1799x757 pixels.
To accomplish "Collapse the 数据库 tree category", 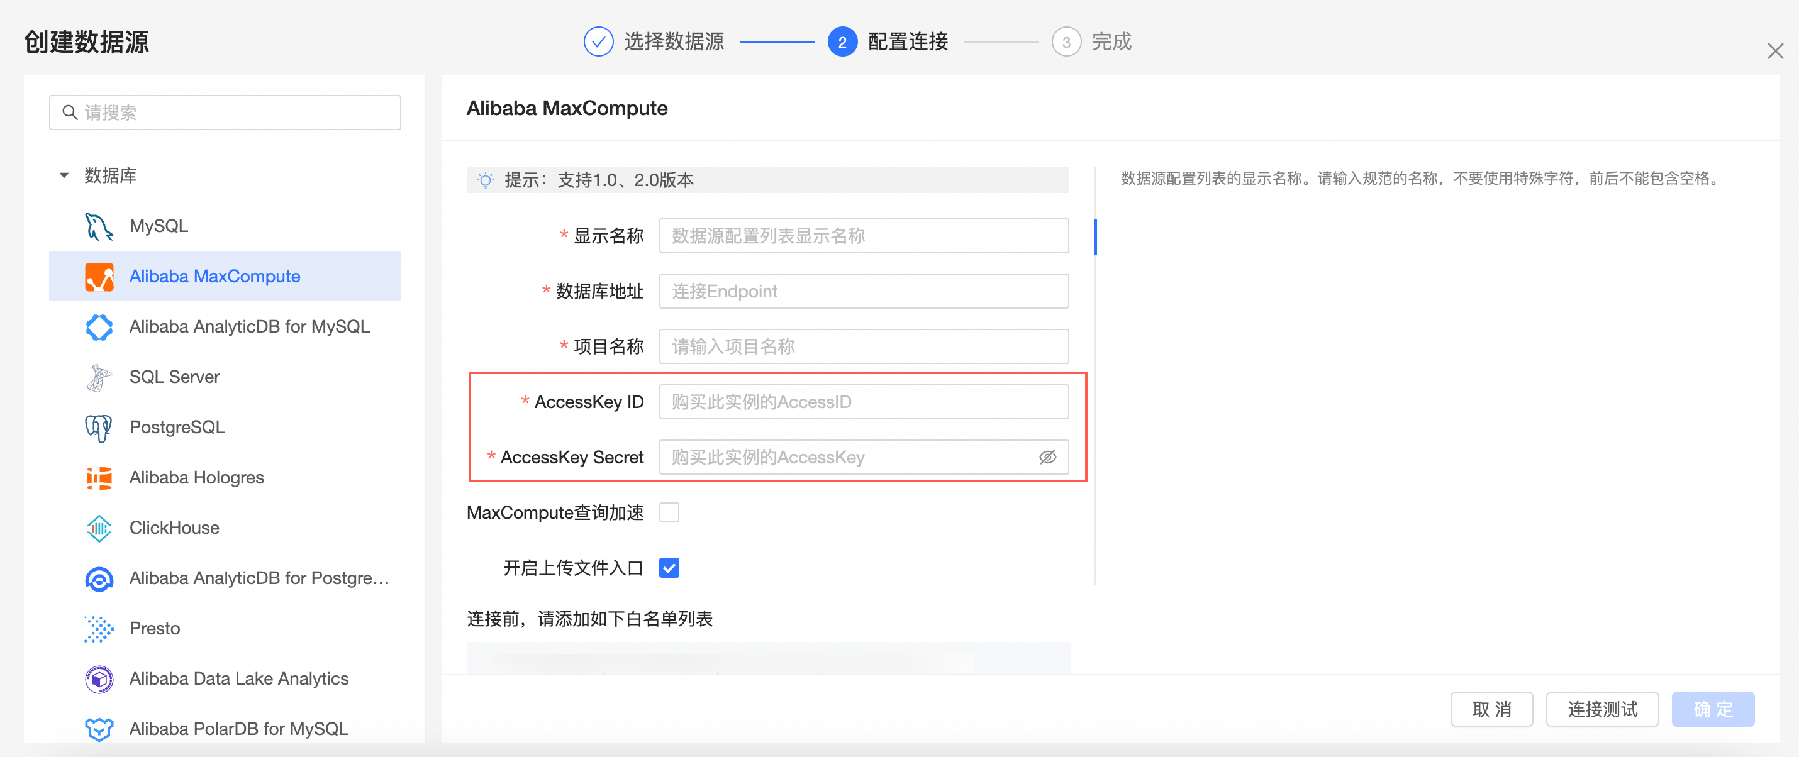I will coord(64,175).
